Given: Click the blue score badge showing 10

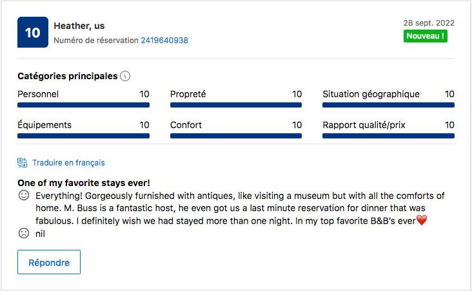Looking at the screenshot, I should click(32, 33).
